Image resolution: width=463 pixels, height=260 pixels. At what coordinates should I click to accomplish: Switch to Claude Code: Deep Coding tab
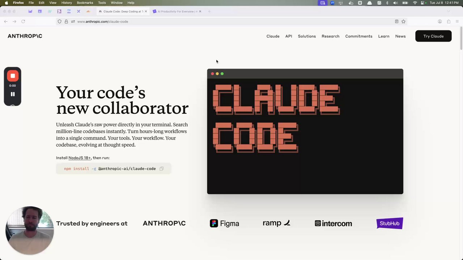[122, 11]
